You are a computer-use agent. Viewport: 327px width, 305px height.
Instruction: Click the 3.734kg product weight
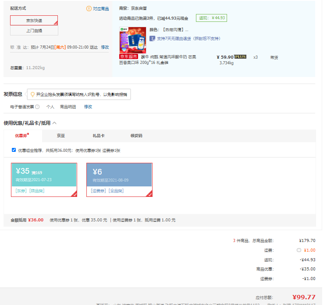click(226, 63)
